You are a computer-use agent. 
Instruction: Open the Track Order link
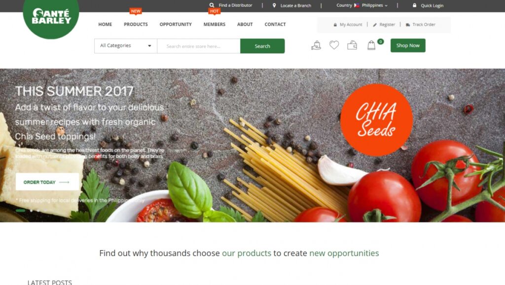pos(421,25)
